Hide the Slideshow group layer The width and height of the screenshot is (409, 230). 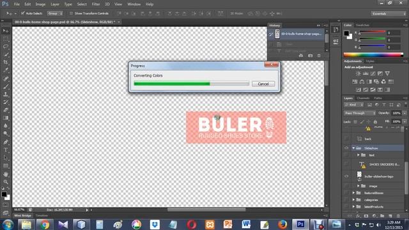[x=346, y=148]
